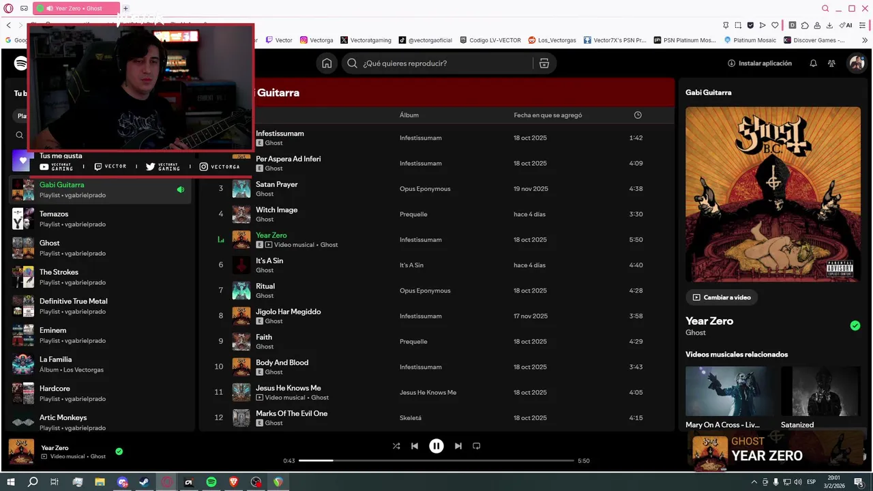Expand bookmarks bar overflow chevron
This screenshot has height=491, width=873.
point(865,40)
